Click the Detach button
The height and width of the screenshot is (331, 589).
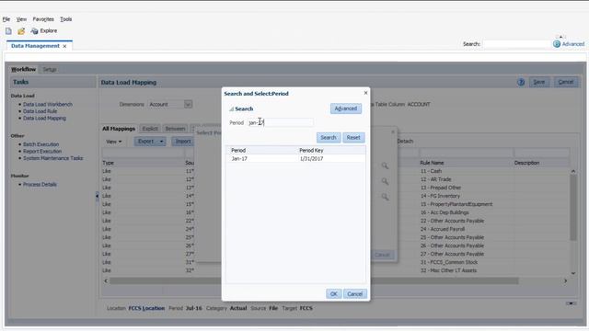(x=405, y=142)
